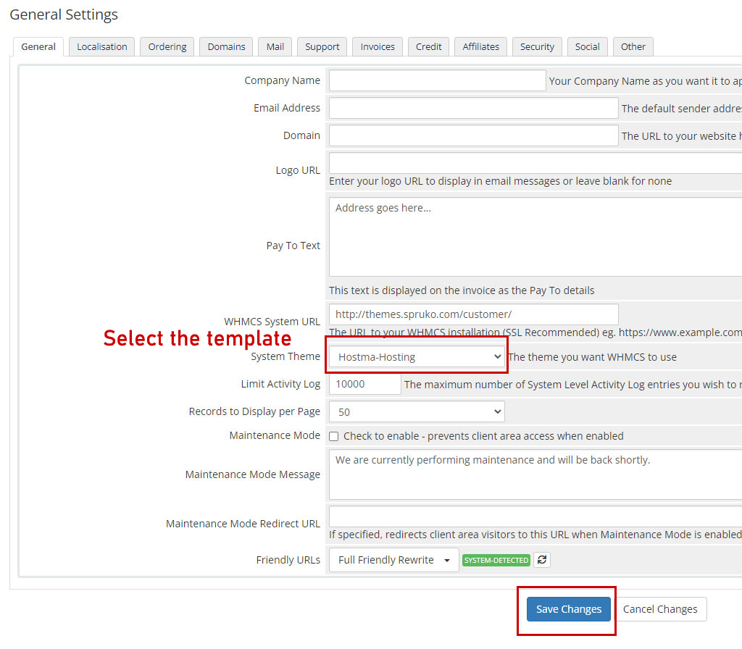Switch to the Invoices tab
The image size is (742, 649).
pyautogui.click(x=378, y=46)
